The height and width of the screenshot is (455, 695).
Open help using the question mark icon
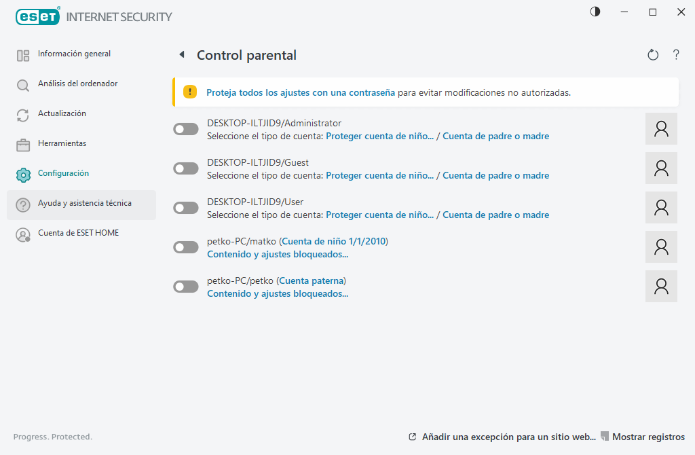676,55
